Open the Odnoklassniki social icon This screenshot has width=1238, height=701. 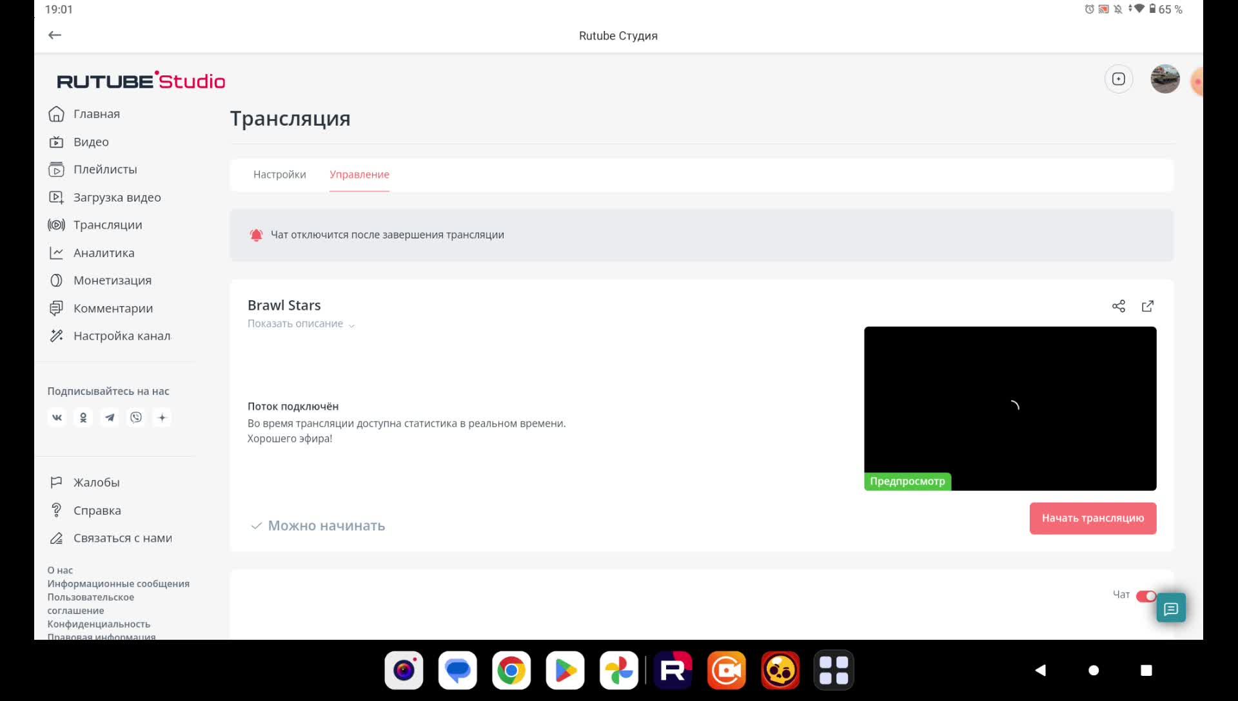83,418
